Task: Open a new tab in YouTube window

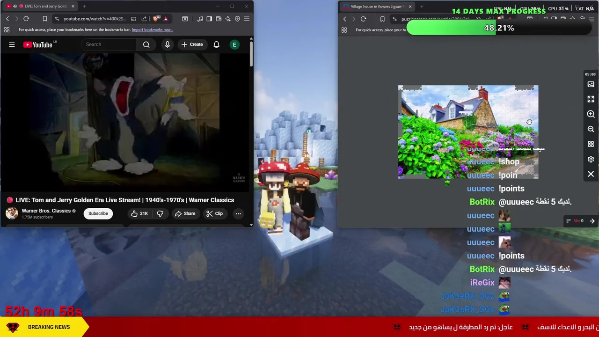Action: pos(84,6)
